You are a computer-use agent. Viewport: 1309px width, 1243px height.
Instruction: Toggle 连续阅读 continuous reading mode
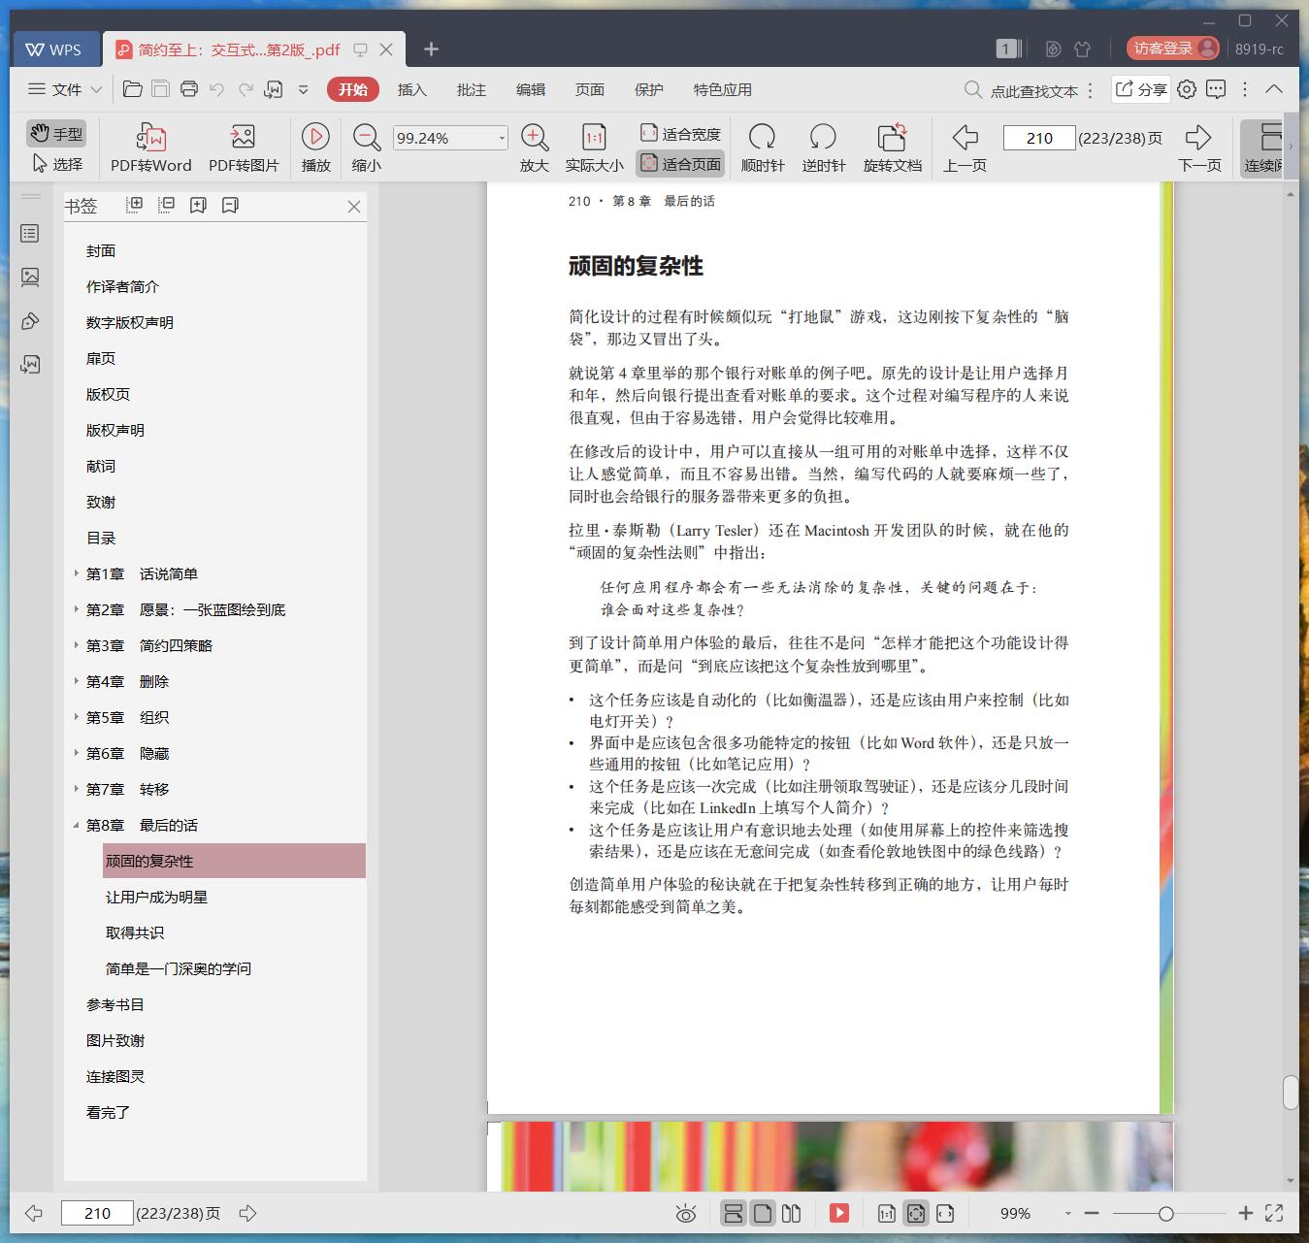[x=1263, y=147]
